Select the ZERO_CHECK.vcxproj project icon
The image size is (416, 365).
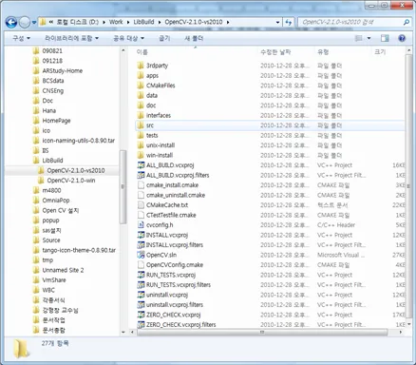141,315
